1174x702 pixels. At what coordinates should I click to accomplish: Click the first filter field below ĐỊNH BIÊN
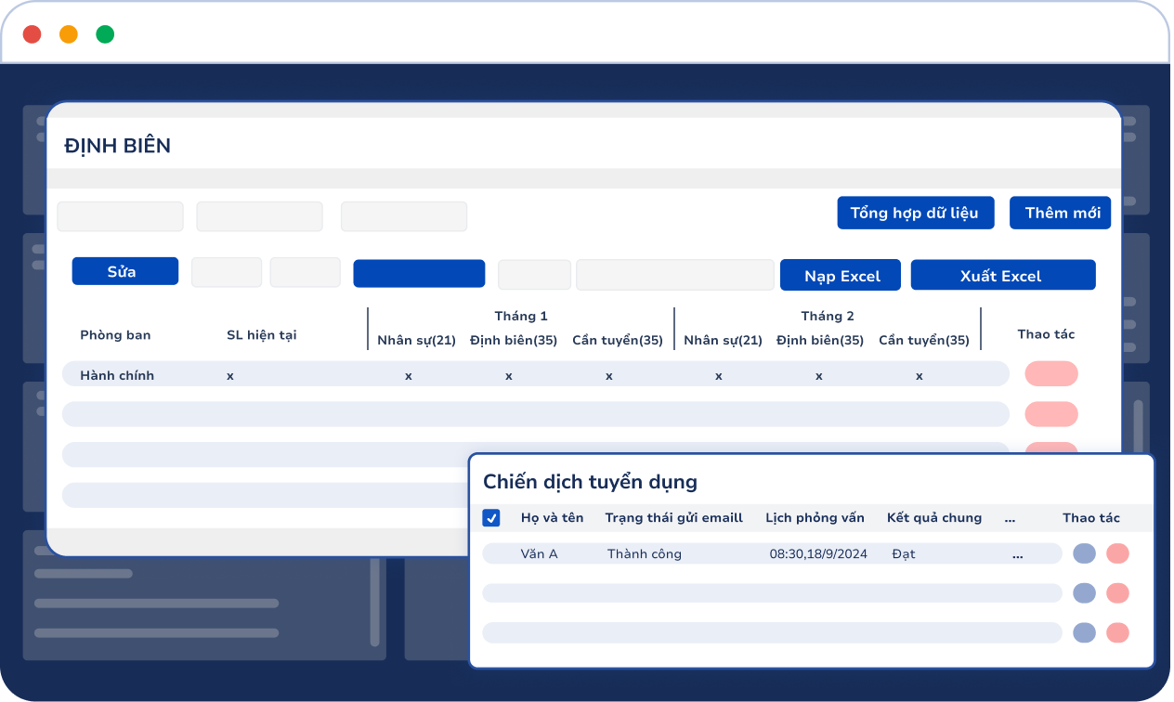coord(120,216)
